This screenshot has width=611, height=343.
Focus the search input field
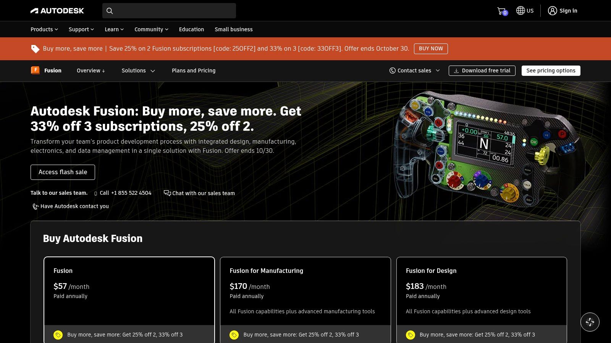coord(169,11)
